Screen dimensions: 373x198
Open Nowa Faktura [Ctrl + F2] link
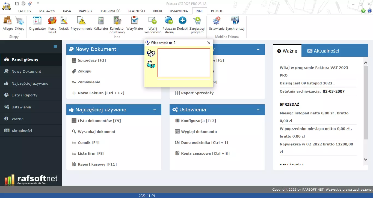click(x=101, y=93)
